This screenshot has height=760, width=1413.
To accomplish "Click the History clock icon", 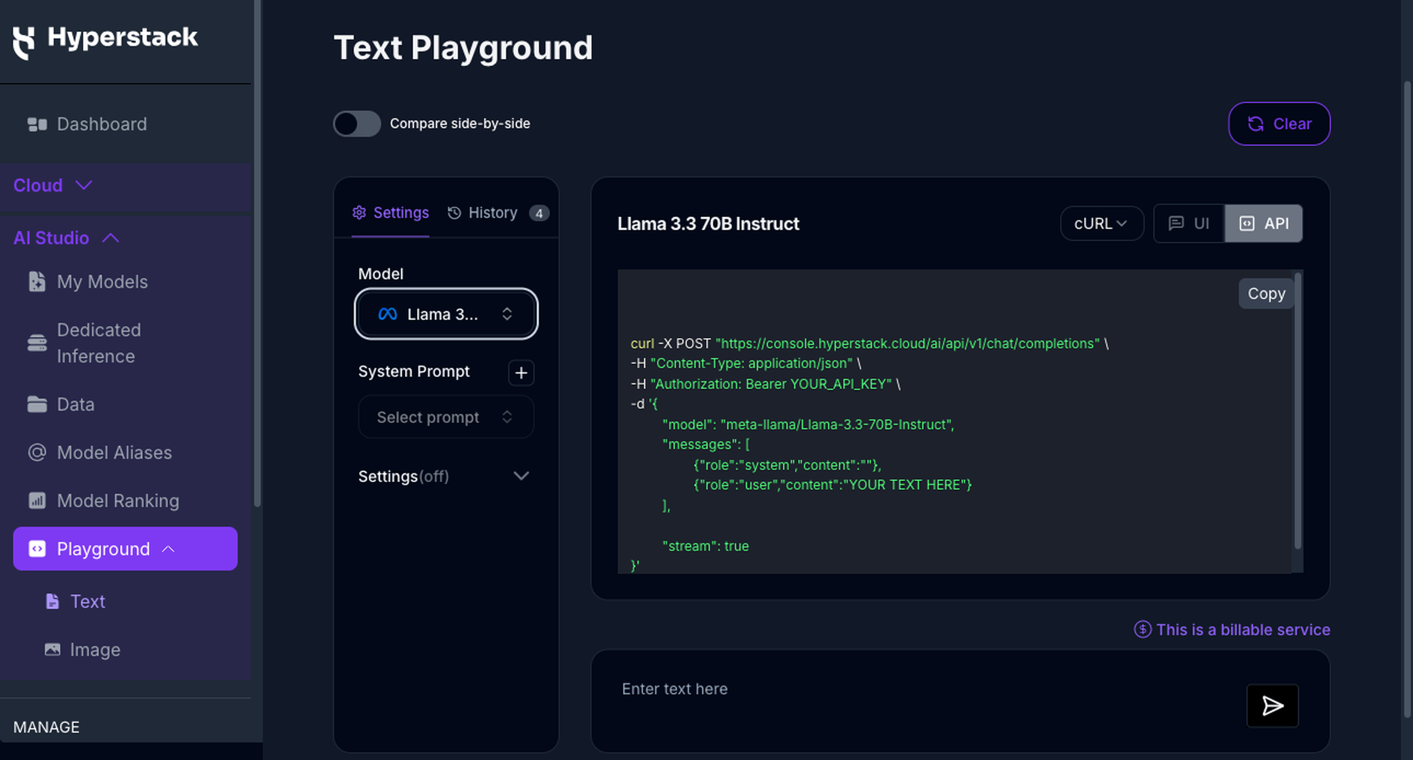I will click(x=454, y=212).
